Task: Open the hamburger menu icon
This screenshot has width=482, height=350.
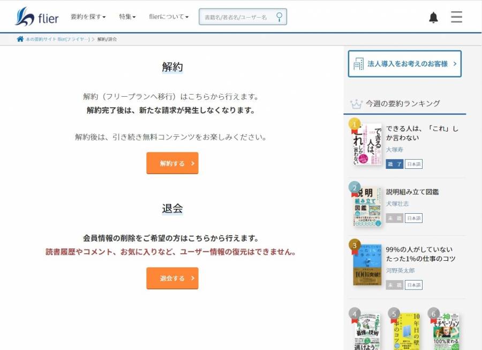Action: point(456,17)
